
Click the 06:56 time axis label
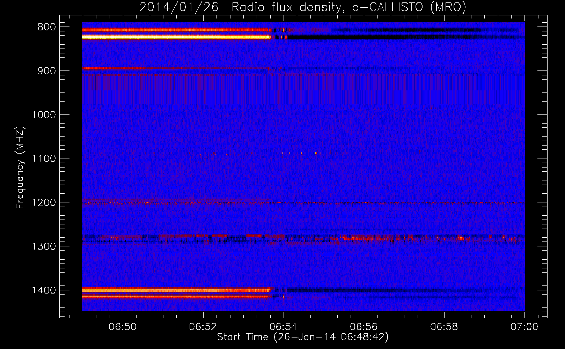tap(364, 327)
